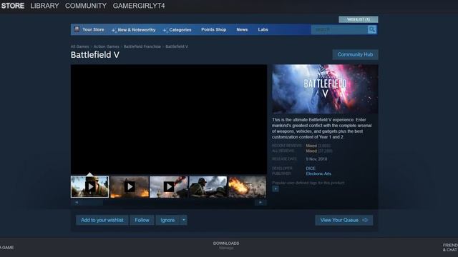
Task: Open the Labs section
Action: (x=263, y=30)
